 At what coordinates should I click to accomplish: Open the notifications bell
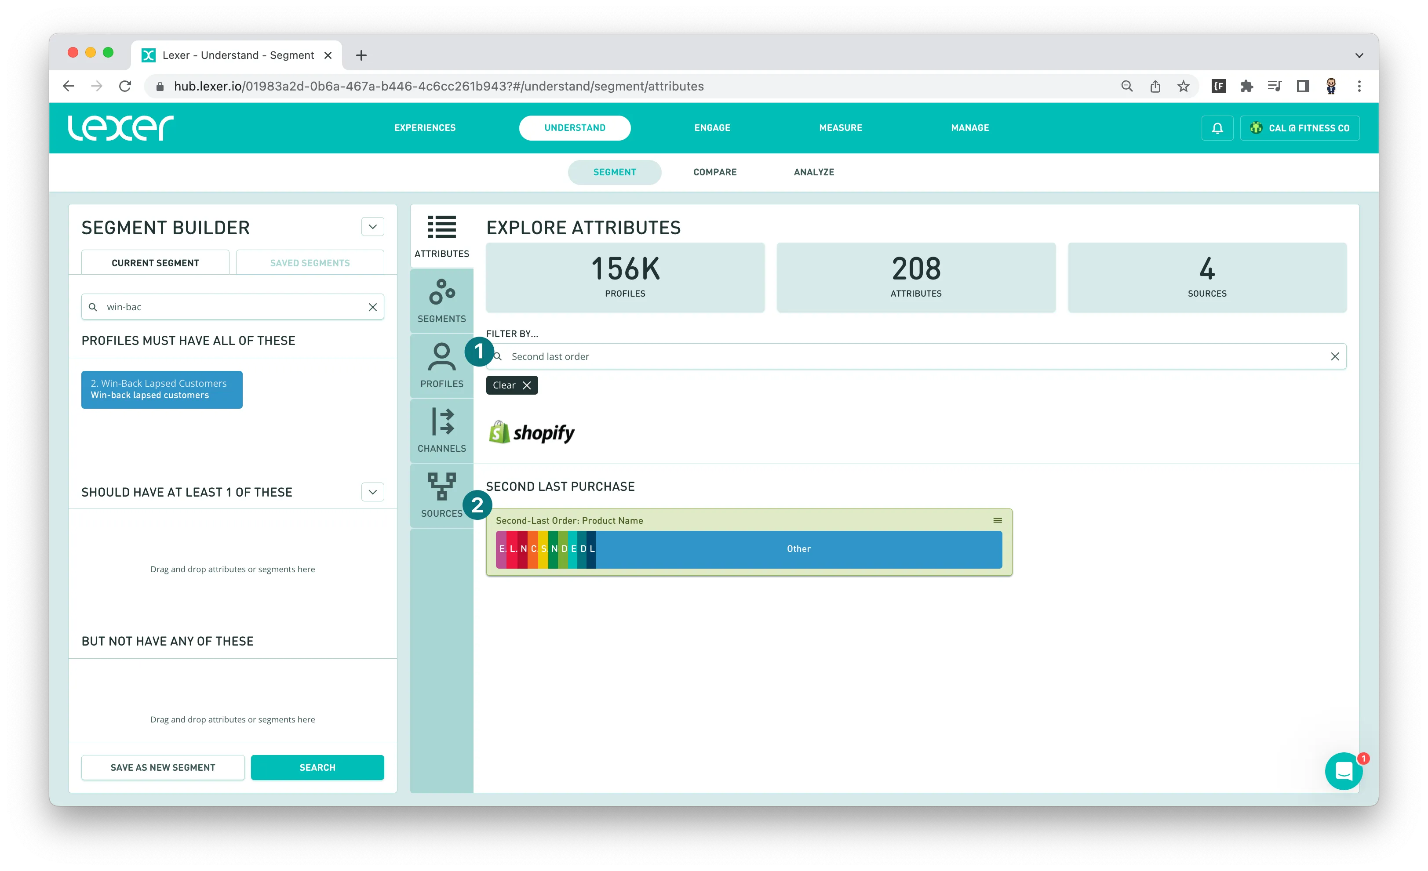[x=1217, y=128]
